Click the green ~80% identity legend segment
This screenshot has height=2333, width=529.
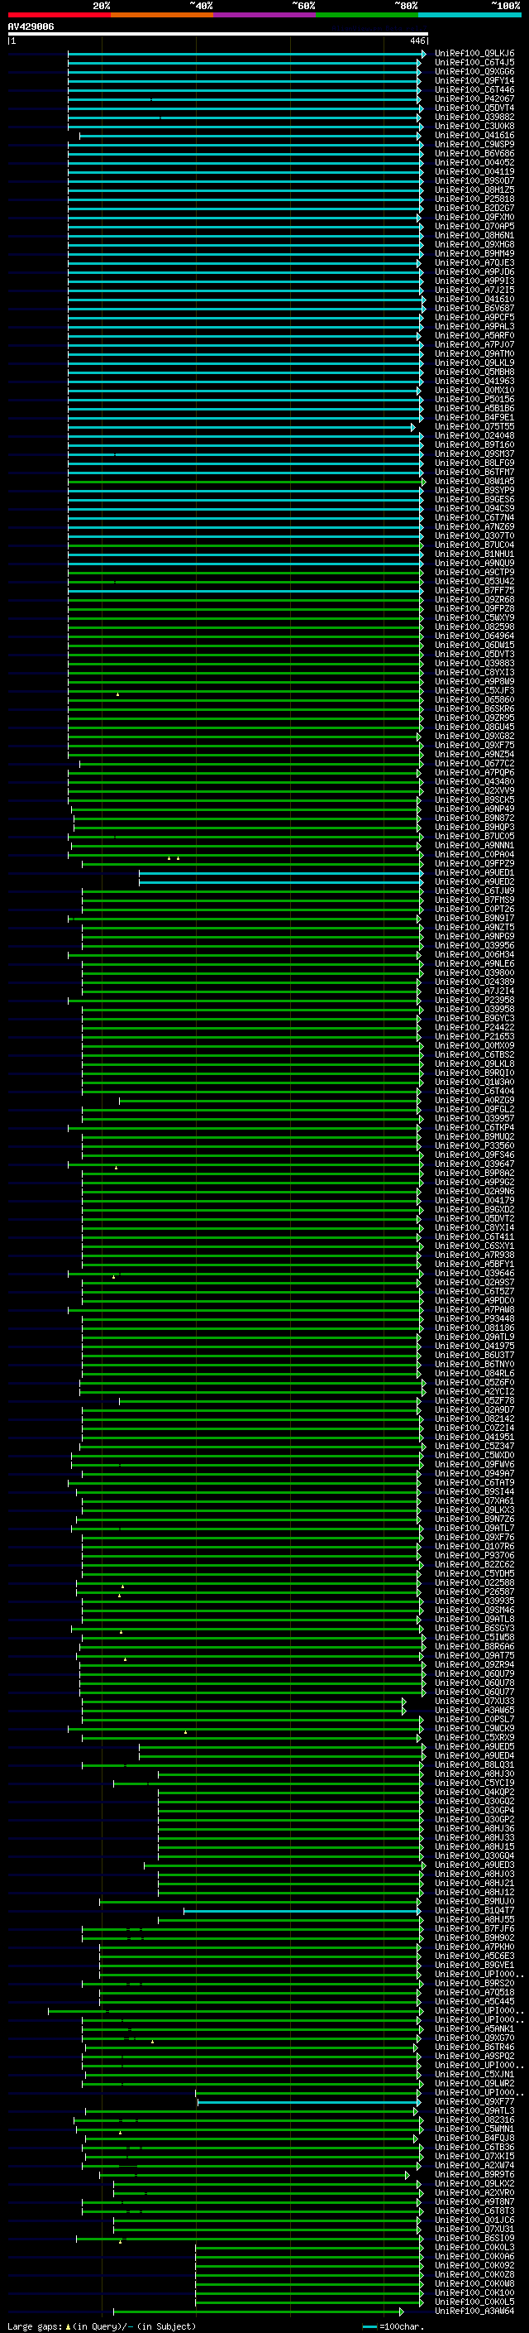click(x=367, y=15)
